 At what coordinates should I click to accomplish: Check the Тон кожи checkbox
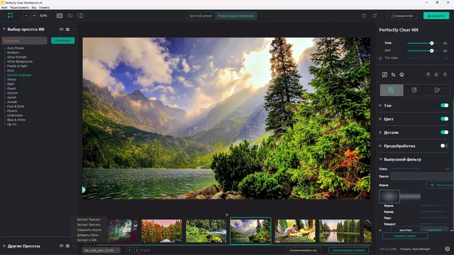pyautogui.click(x=380, y=58)
